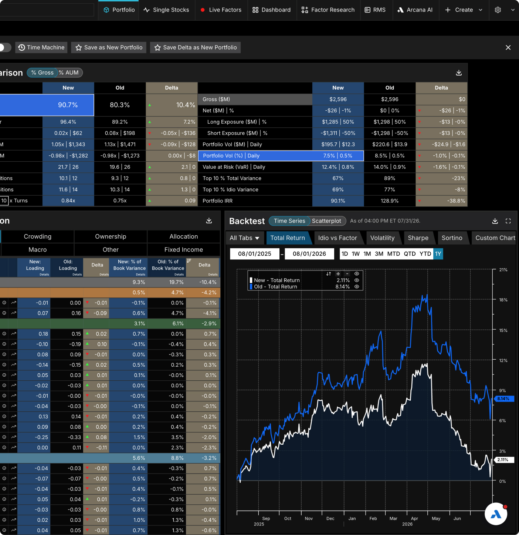Screen dimensions: 519x535
Task: Switch comparison to % AUM
Action: click(69, 73)
